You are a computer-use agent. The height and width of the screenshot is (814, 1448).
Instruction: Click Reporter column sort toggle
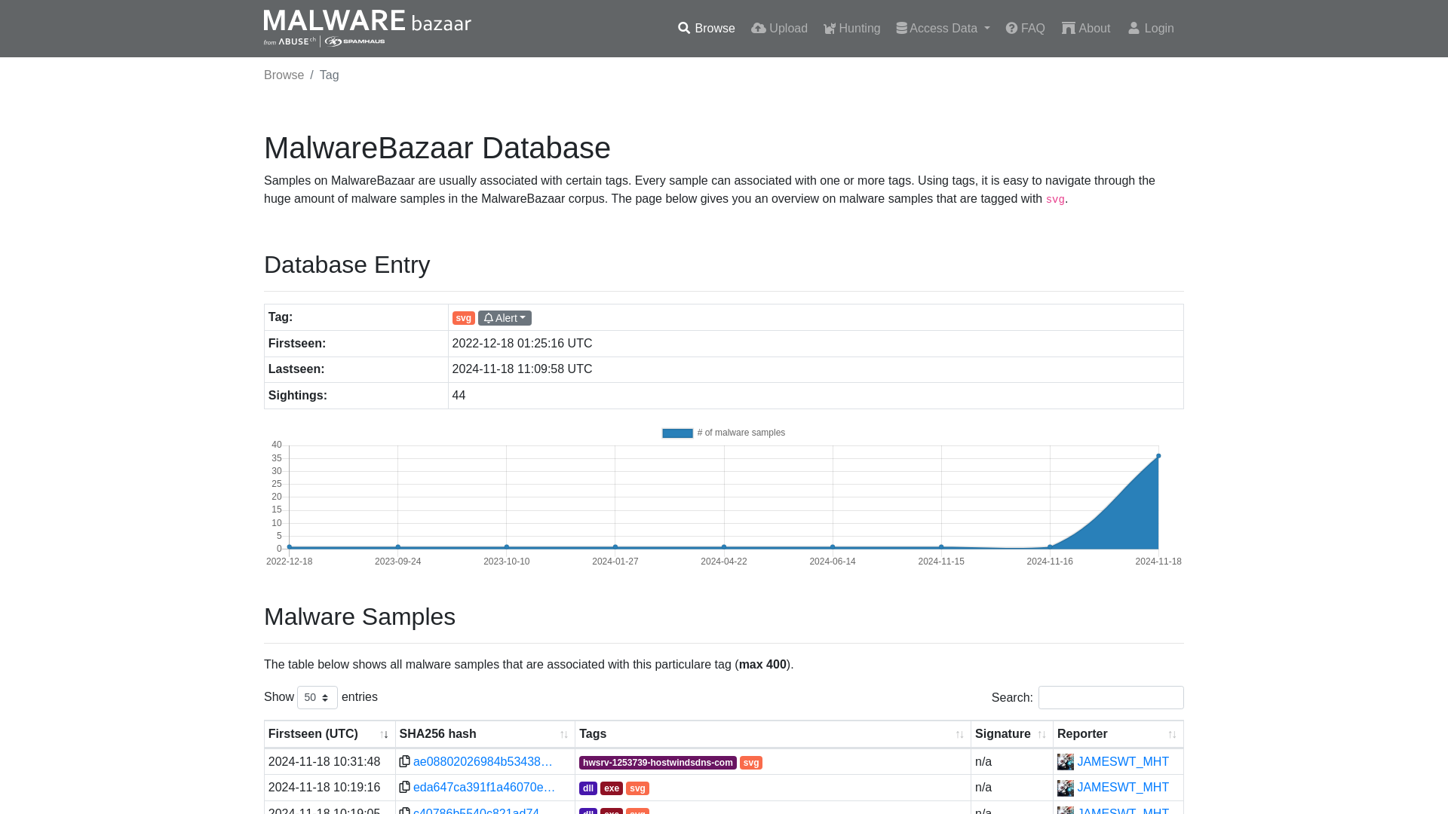click(1173, 733)
